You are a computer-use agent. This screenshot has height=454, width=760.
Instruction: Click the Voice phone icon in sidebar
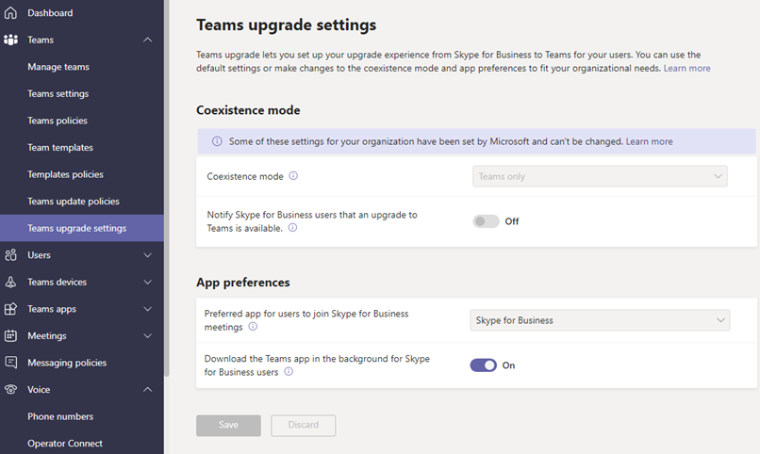pyautogui.click(x=10, y=390)
